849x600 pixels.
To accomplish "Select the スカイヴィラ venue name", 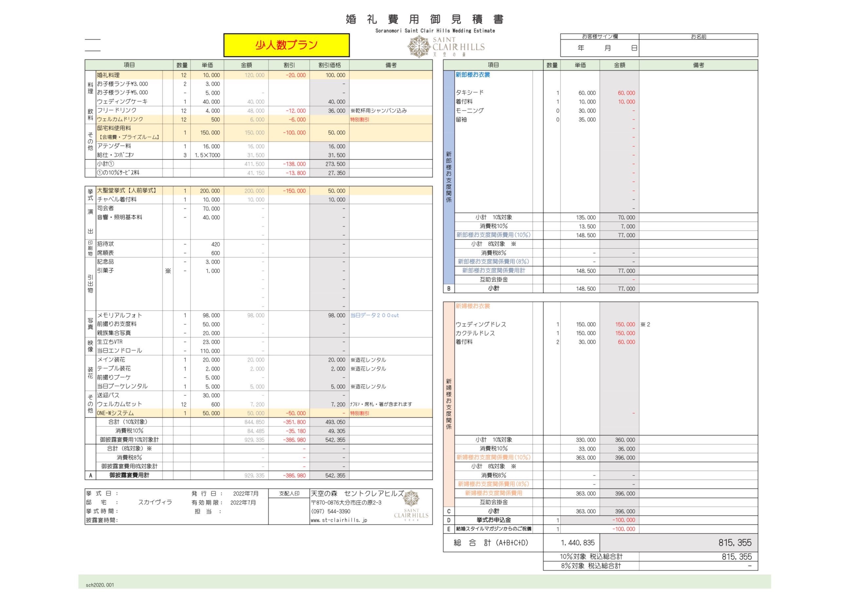I will coord(155,502).
